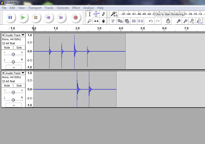Image resolution: width=205 pixels, height=144 pixels.
Task: Open the Generate menu
Action: [63, 8]
